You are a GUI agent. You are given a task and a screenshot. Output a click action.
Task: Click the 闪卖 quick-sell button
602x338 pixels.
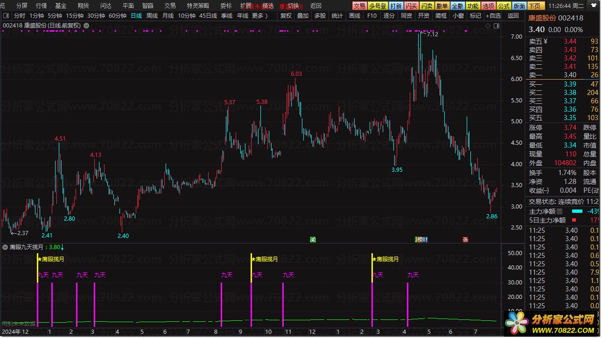[427, 6]
